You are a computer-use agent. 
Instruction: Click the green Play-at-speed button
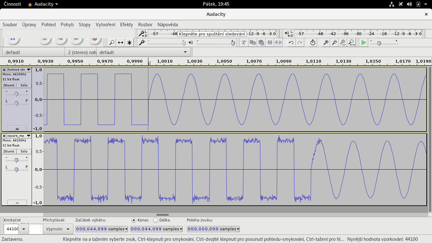pyautogui.click(x=364, y=42)
